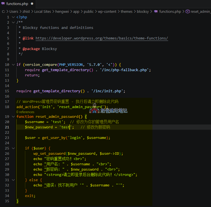Fold the else block at line 31
Screen dimensions: 211x207
tap(13, 180)
